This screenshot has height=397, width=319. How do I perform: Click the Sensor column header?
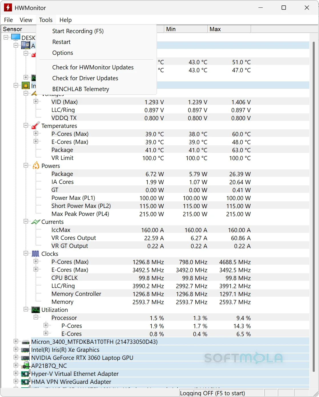click(x=18, y=29)
